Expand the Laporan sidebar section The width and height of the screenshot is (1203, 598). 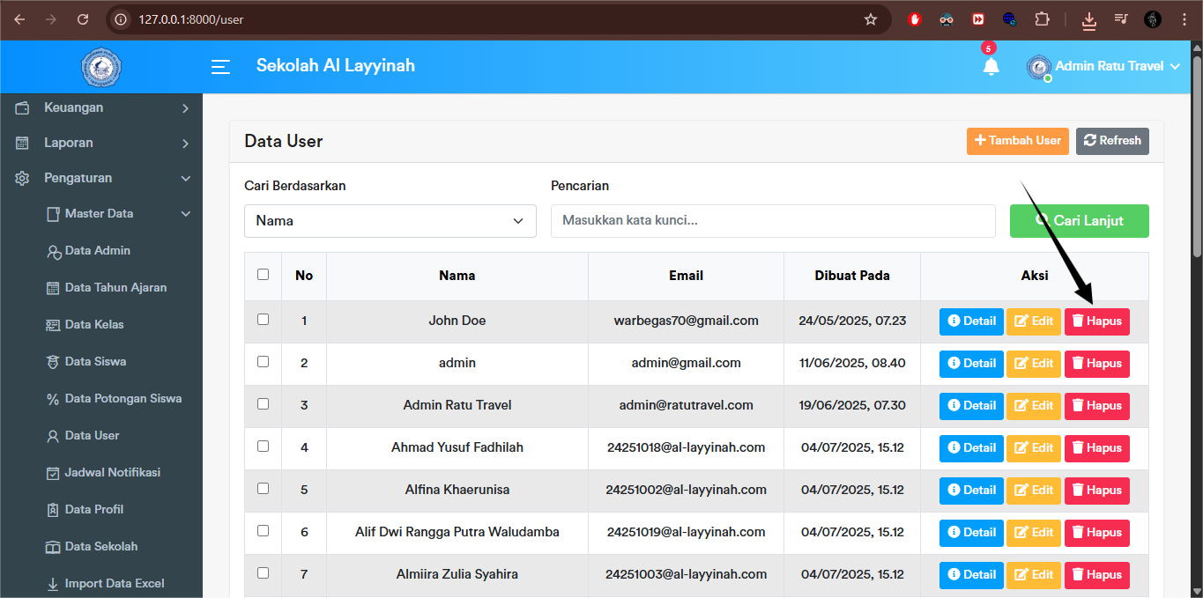(101, 143)
